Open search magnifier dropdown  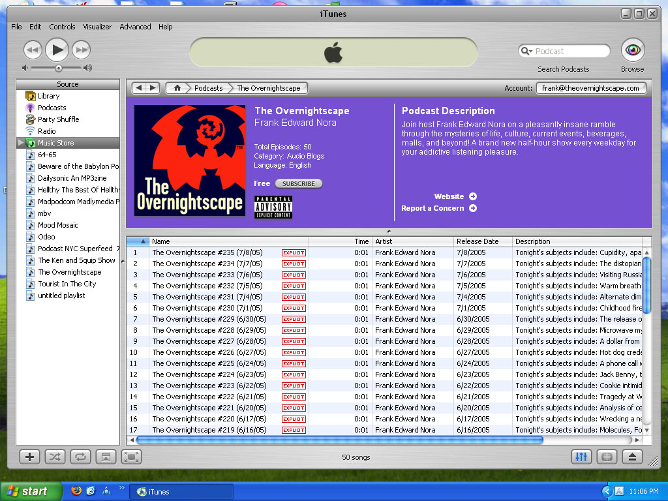pyautogui.click(x=527, y=51)
